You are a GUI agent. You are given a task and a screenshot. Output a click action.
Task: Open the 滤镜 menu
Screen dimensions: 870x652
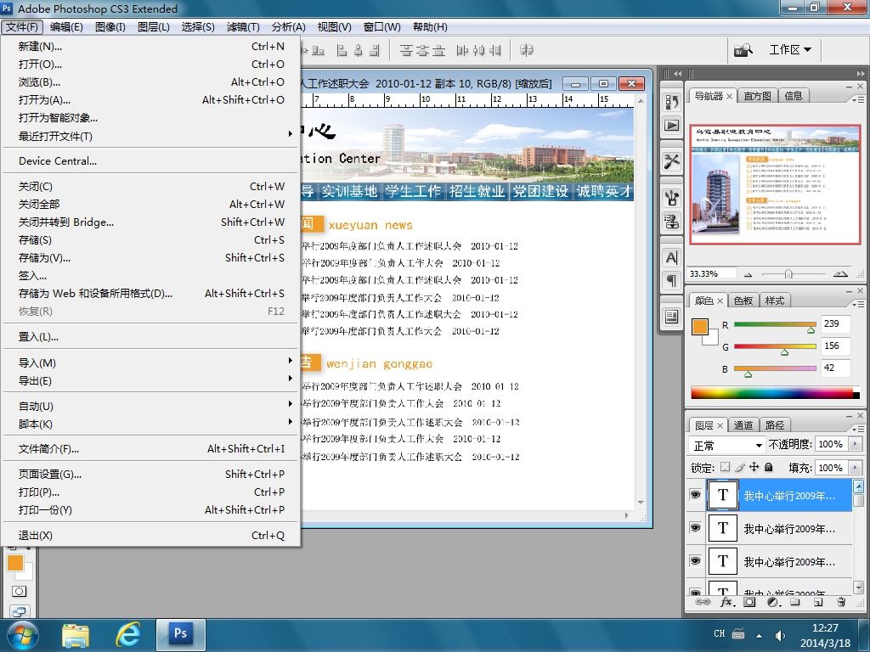point(242,27)
